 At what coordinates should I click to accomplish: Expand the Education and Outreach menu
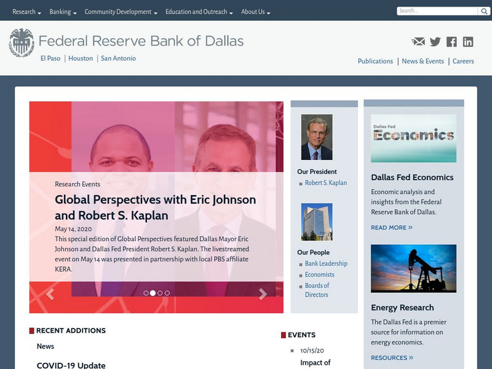coord(199,12)
